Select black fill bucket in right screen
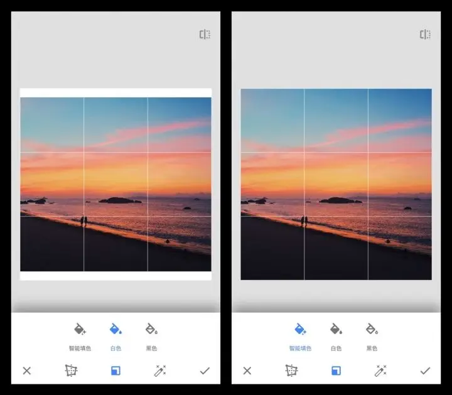 pos(372,329)
